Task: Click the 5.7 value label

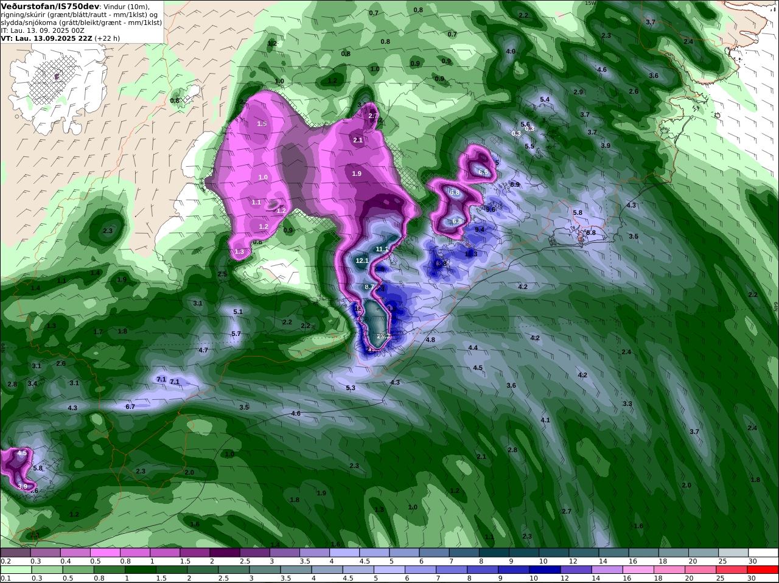Action: click(236, 333)
